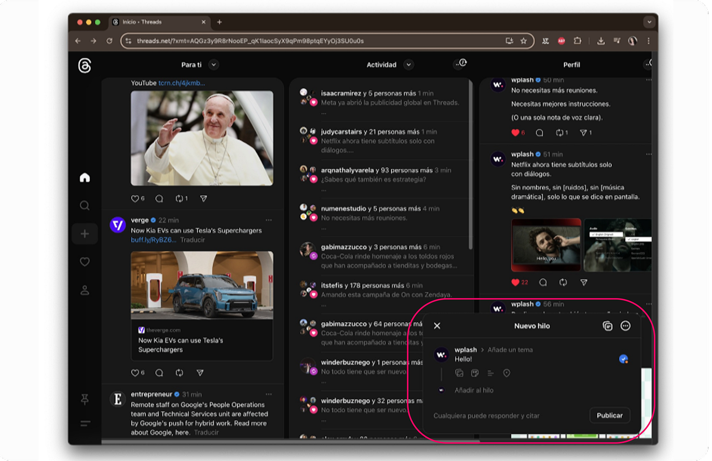This screenshot has height=461, width=712.
Task: Share the Pope photo post
Action: [x=203, y=198]
